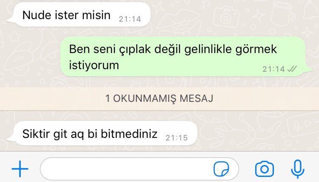Tap the microphone voice message icon
The width and height of the screenshot is (319, 182).
click(297, 169)
